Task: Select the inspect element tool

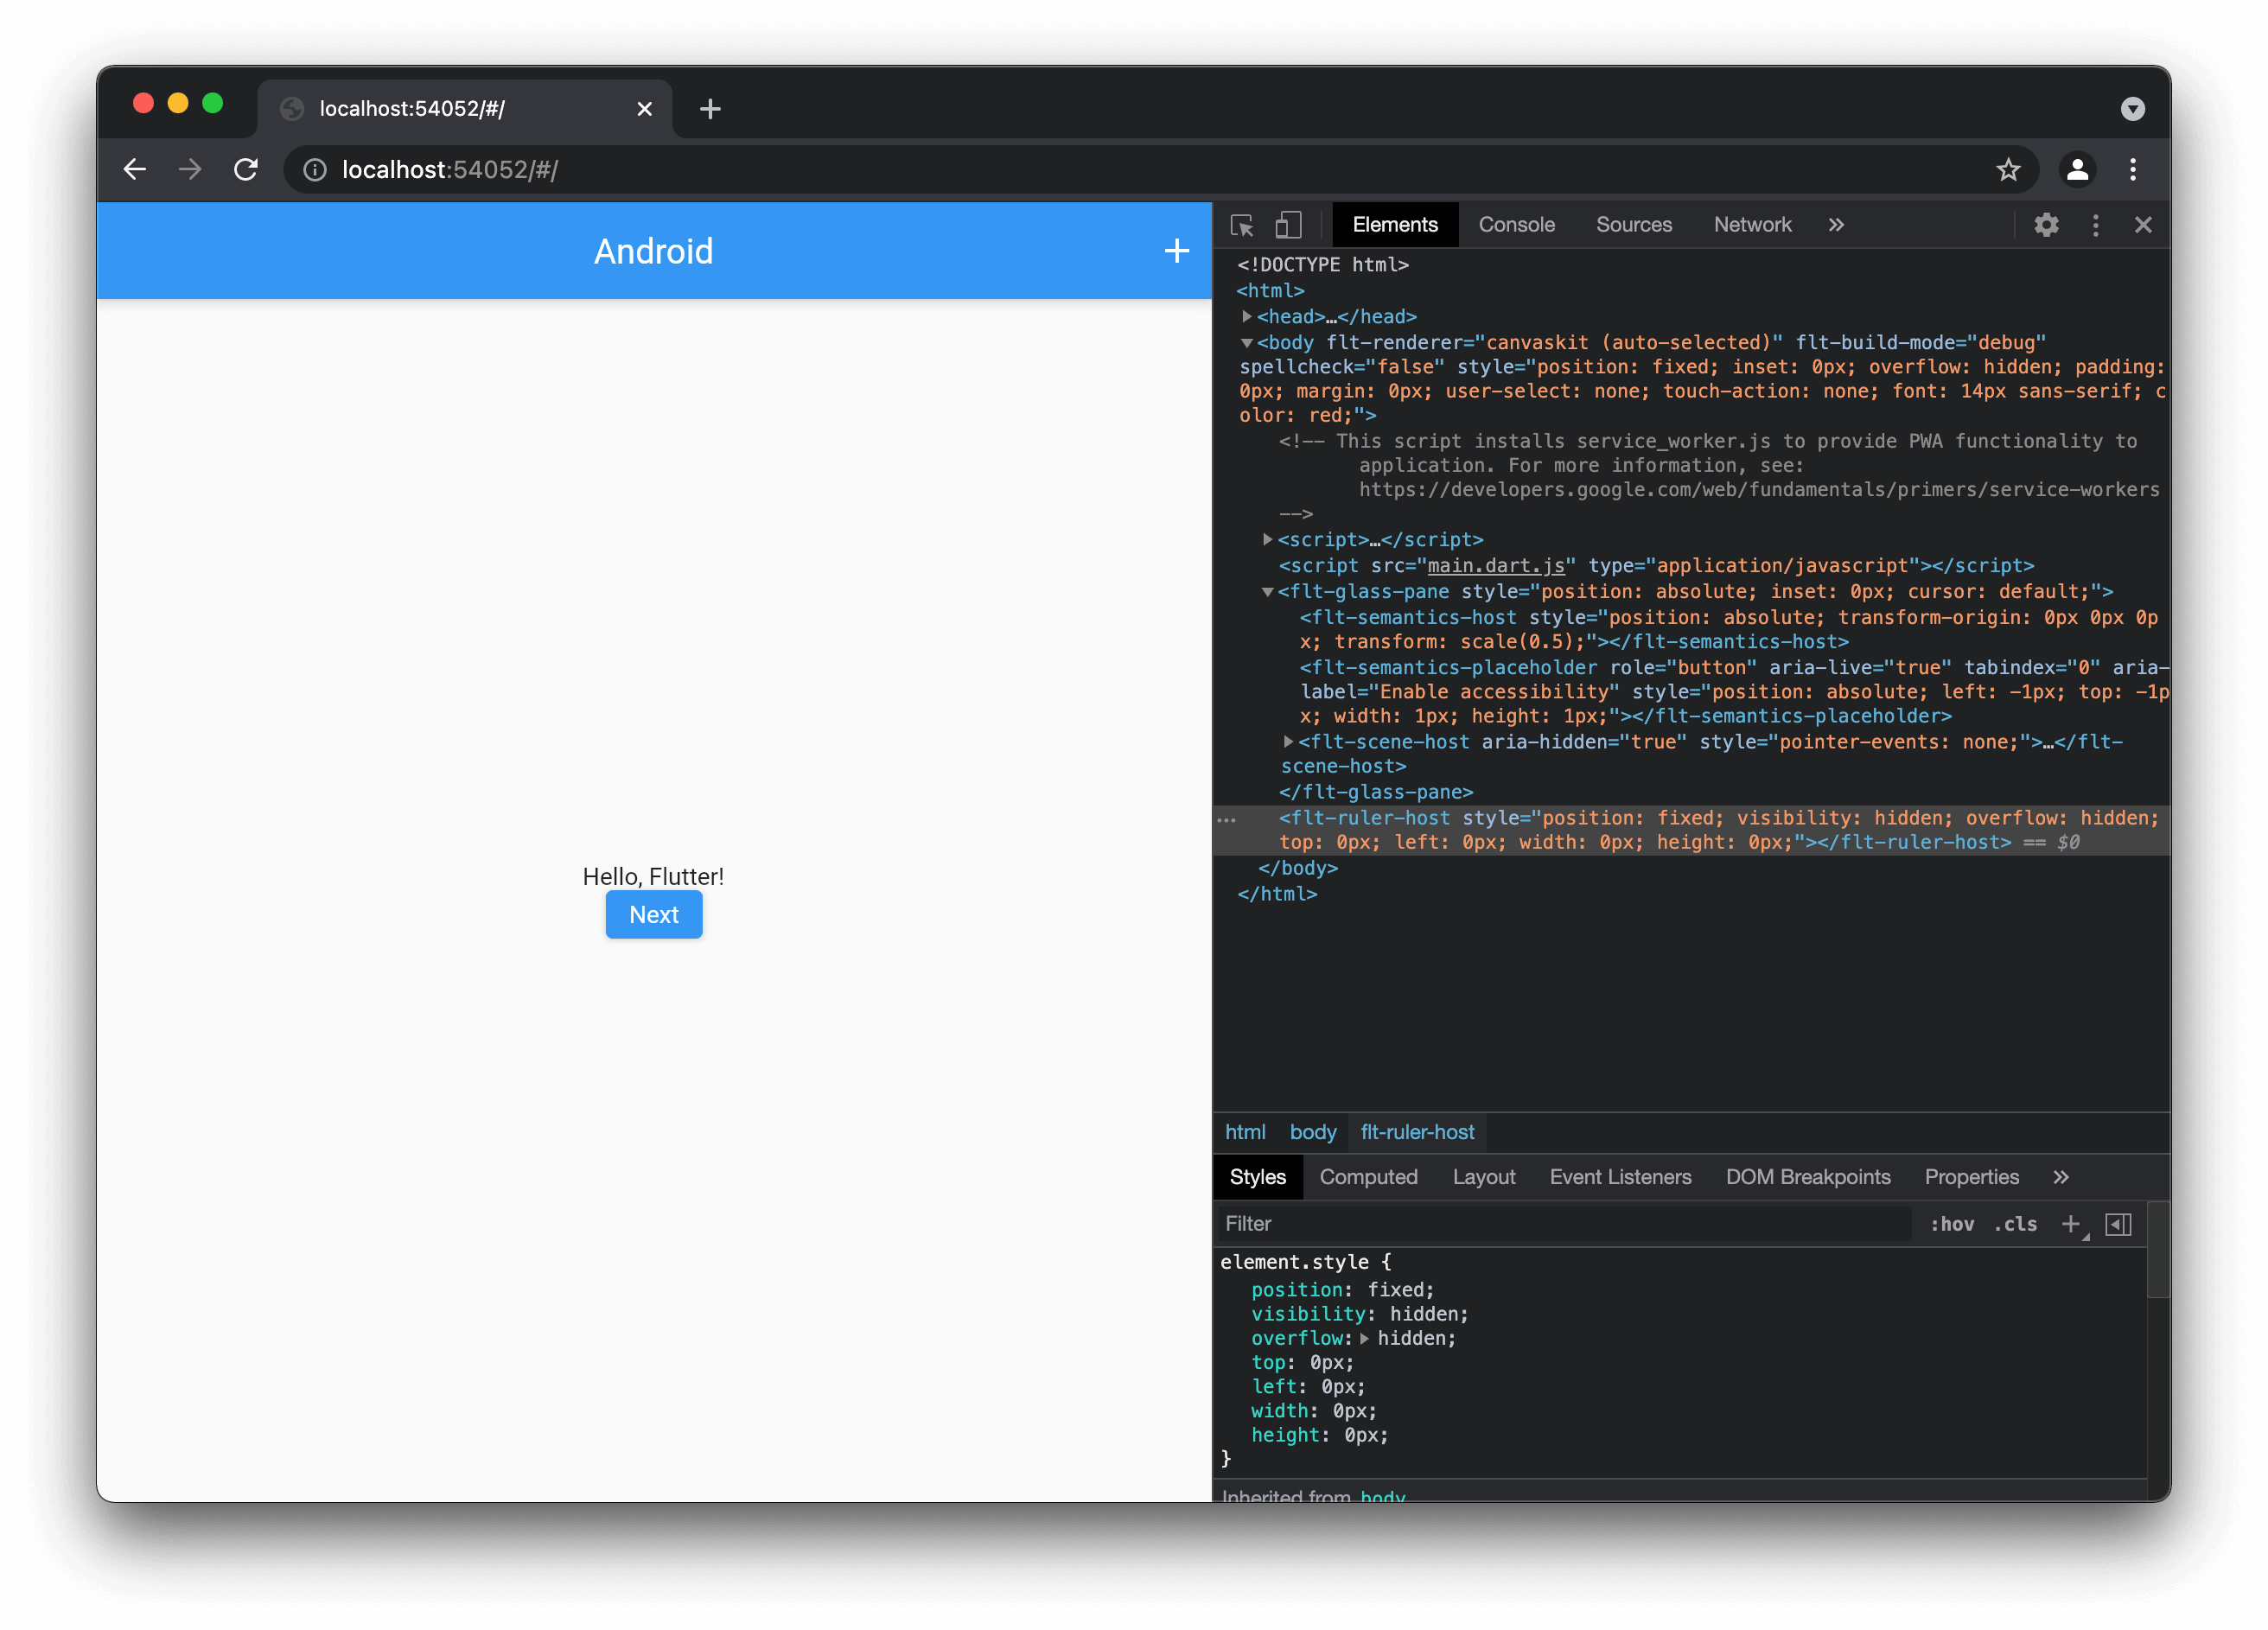Action: (x=1242, y=225)
